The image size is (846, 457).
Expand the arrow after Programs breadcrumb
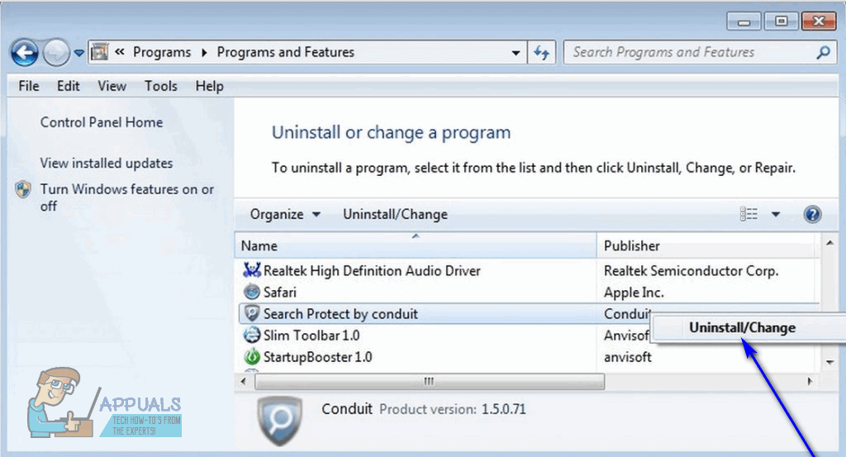pos(204,52)
